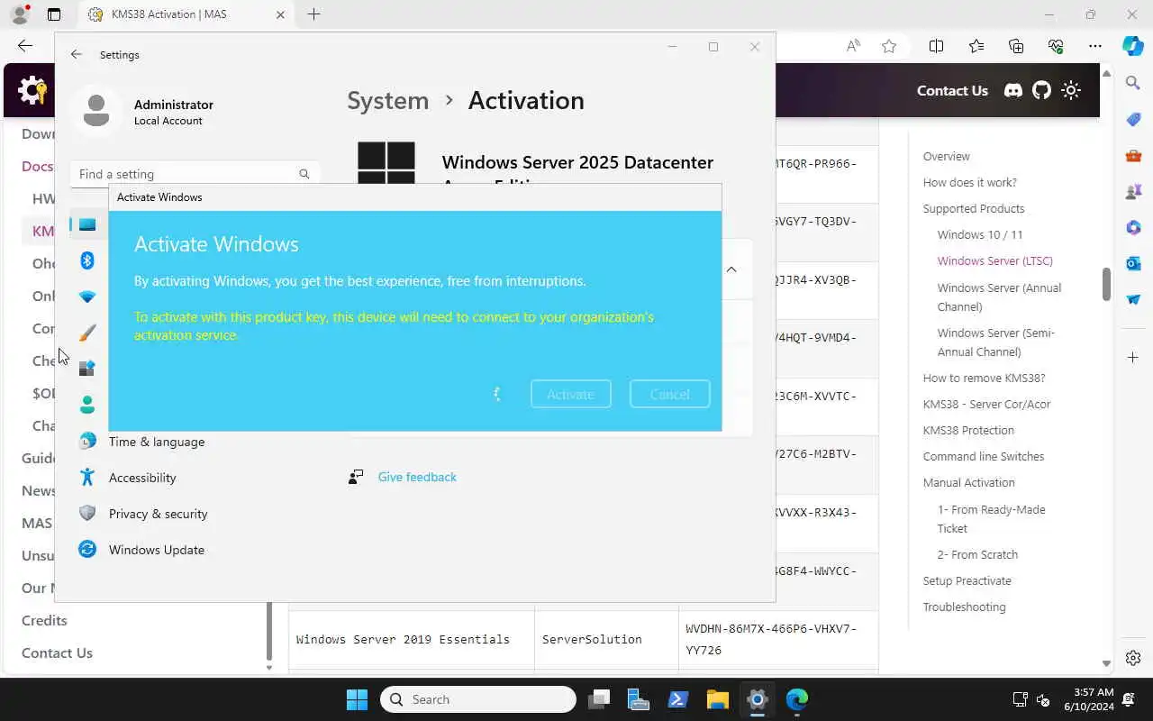Open Edge sidebar settings gear
The width and height of the screenshot is (1153, 721).
point(1133,658)
